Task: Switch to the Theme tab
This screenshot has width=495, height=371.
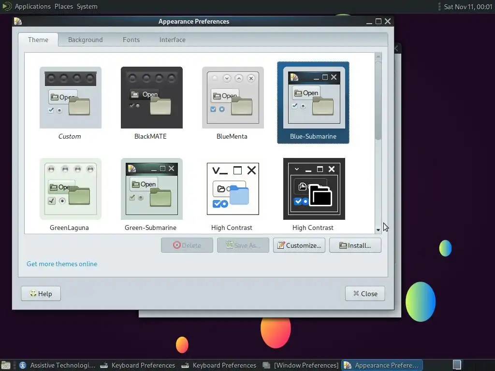Action: coord(38,40)
